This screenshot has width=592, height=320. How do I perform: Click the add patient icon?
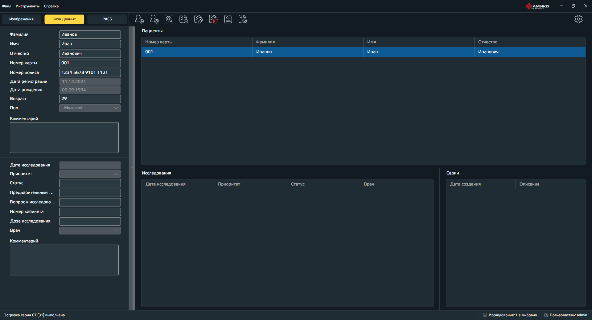pyautogui.click(x=139, y=19)
